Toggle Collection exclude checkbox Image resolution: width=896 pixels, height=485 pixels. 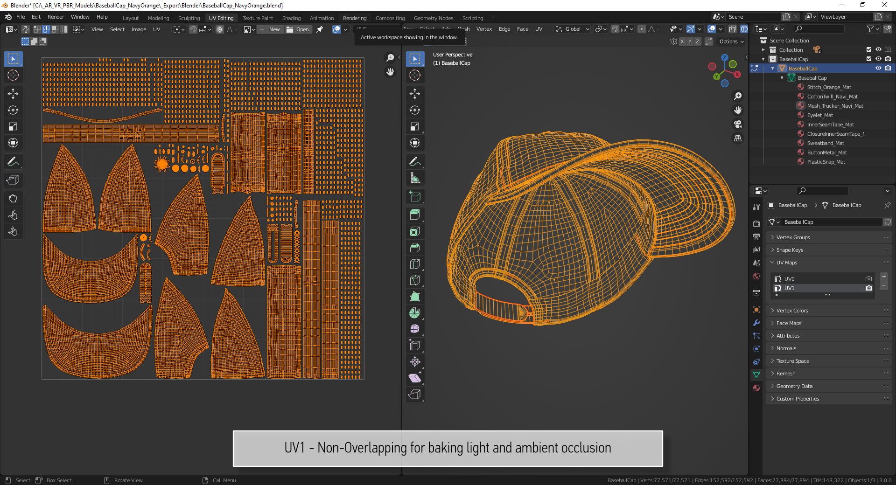click(x=869, y=49)
